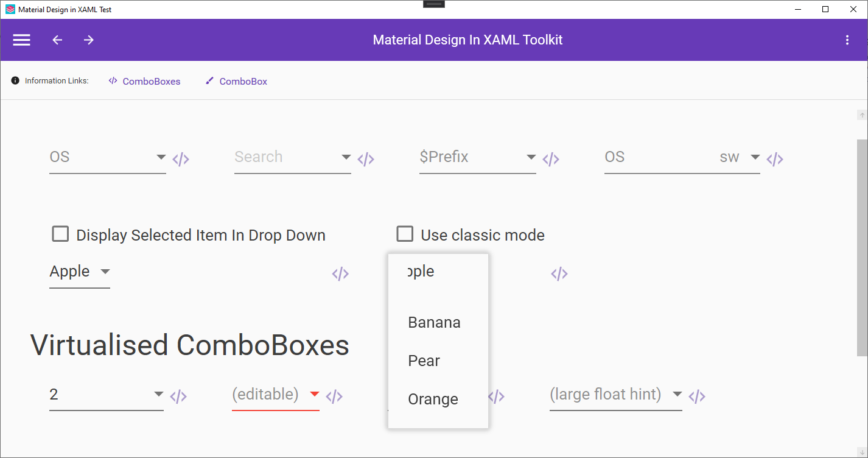
Task: Check the Use classic mode checkbox
Action: pyautogui.click(x=405, y=233)
